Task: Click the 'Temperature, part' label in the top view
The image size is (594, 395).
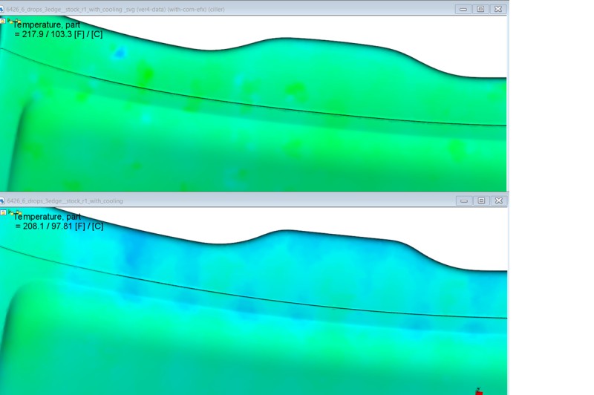Action: (x=47, y=25)
